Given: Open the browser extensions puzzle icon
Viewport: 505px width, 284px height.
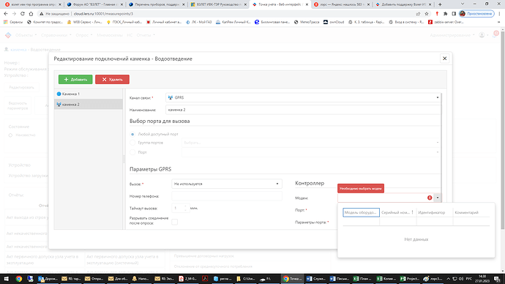Looking at the screenshot, I should [446, 14].
